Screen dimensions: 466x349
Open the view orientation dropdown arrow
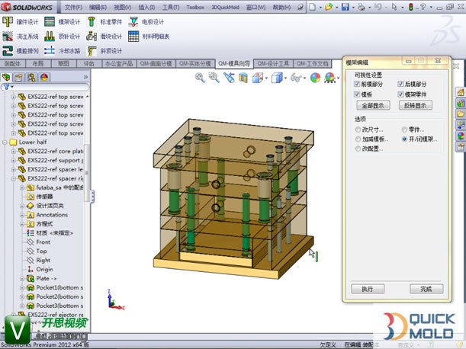[x=266, y=78]
